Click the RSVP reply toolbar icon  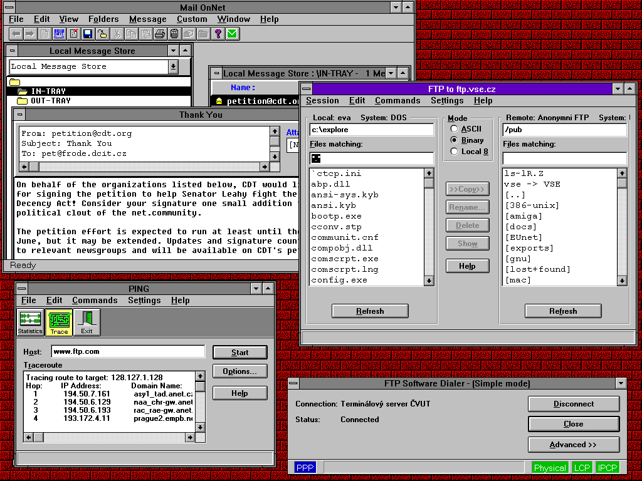click(x=60, y=34)
